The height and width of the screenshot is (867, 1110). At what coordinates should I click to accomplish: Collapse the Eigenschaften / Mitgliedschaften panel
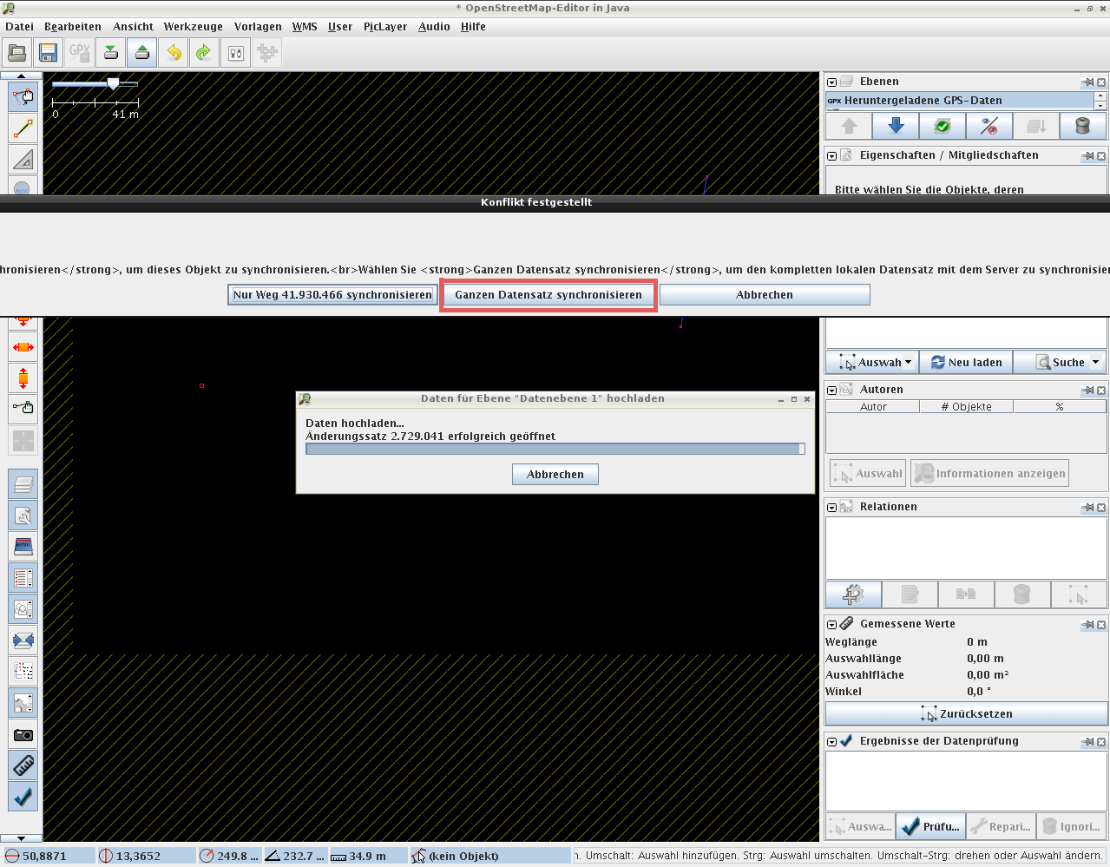(x=832, y=156)
